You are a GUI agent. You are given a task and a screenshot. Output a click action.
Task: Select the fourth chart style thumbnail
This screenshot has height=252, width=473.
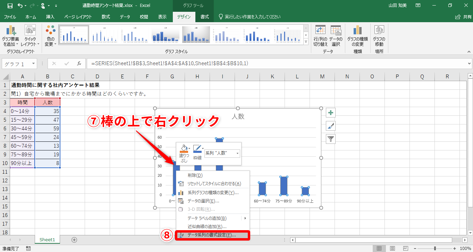click(x=166, y=35)
